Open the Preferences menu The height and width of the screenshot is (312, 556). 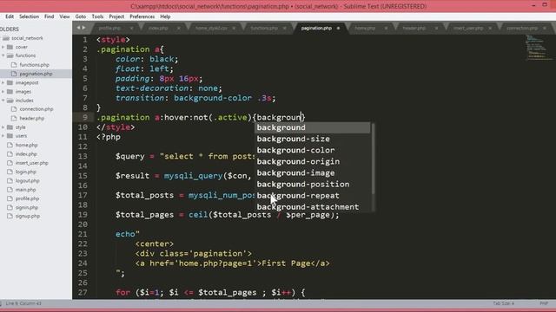point(142,16)
